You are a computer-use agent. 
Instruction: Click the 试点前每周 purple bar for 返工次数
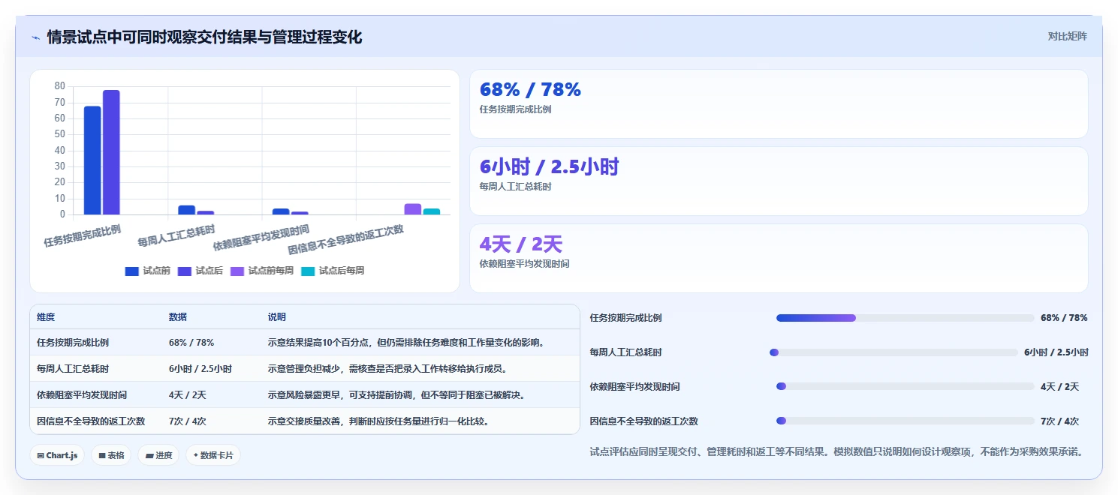(x=413, y=209)
